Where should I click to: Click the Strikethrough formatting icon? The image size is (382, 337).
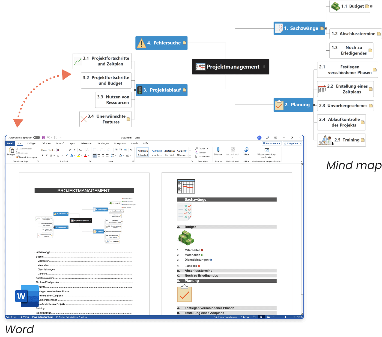click(58, 155)
